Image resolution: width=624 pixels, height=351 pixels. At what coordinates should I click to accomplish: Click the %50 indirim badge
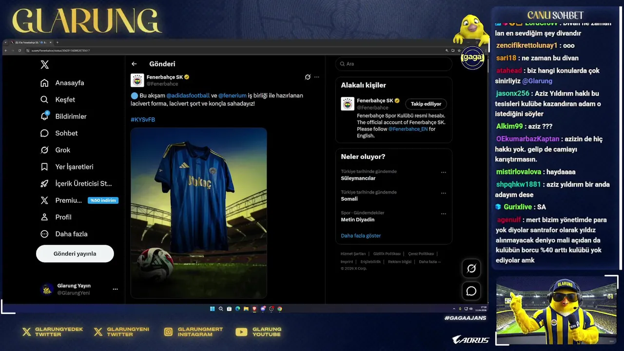[103, 200]
